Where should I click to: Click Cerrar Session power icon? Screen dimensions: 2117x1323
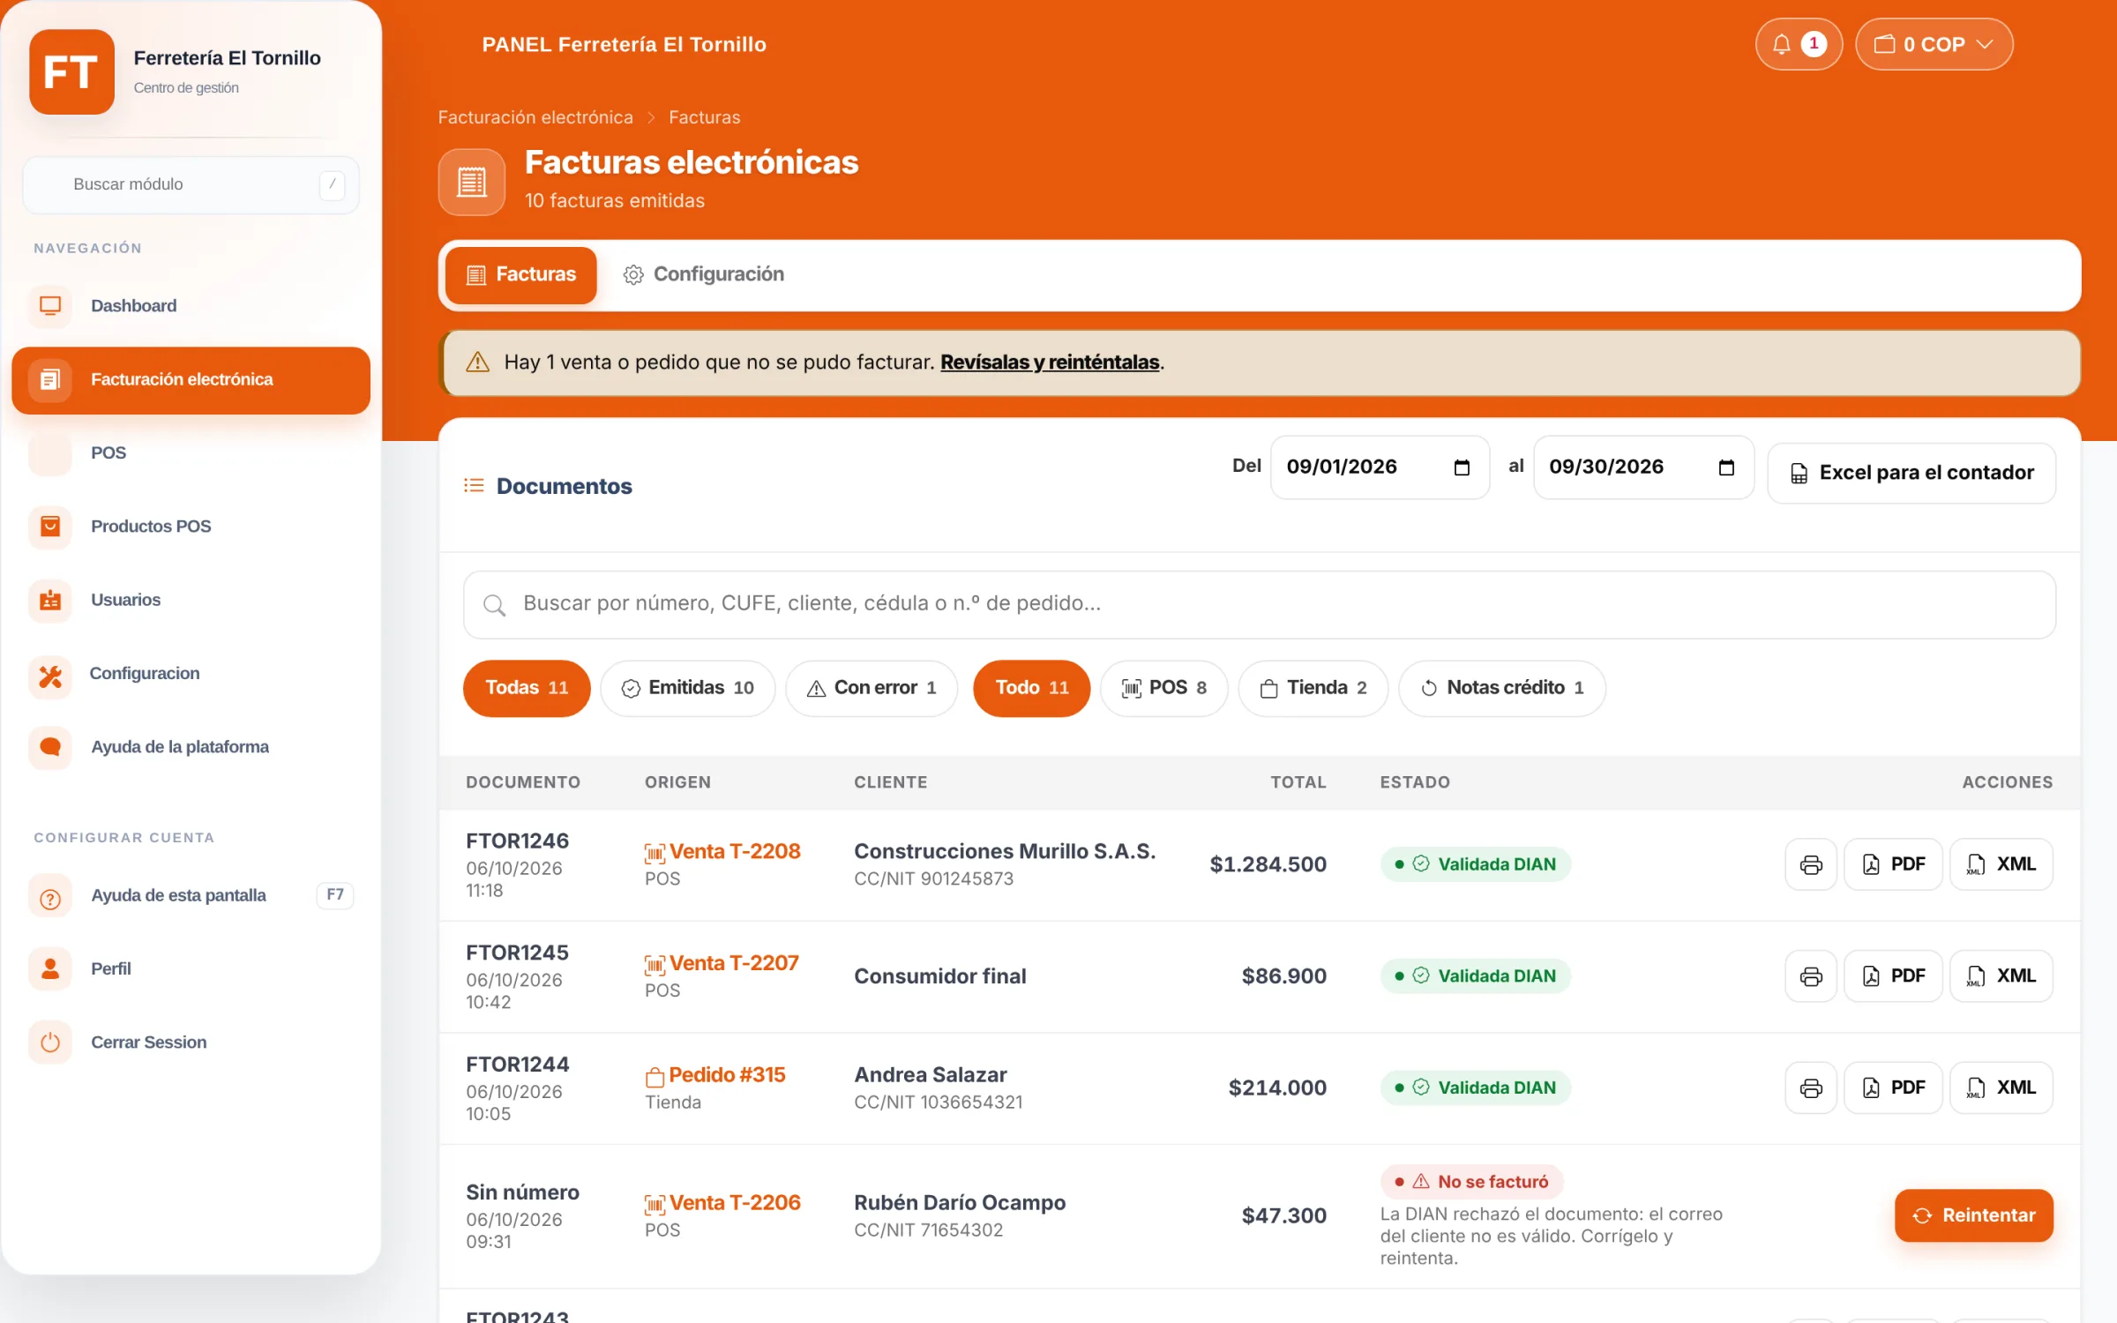(50, 1043)
